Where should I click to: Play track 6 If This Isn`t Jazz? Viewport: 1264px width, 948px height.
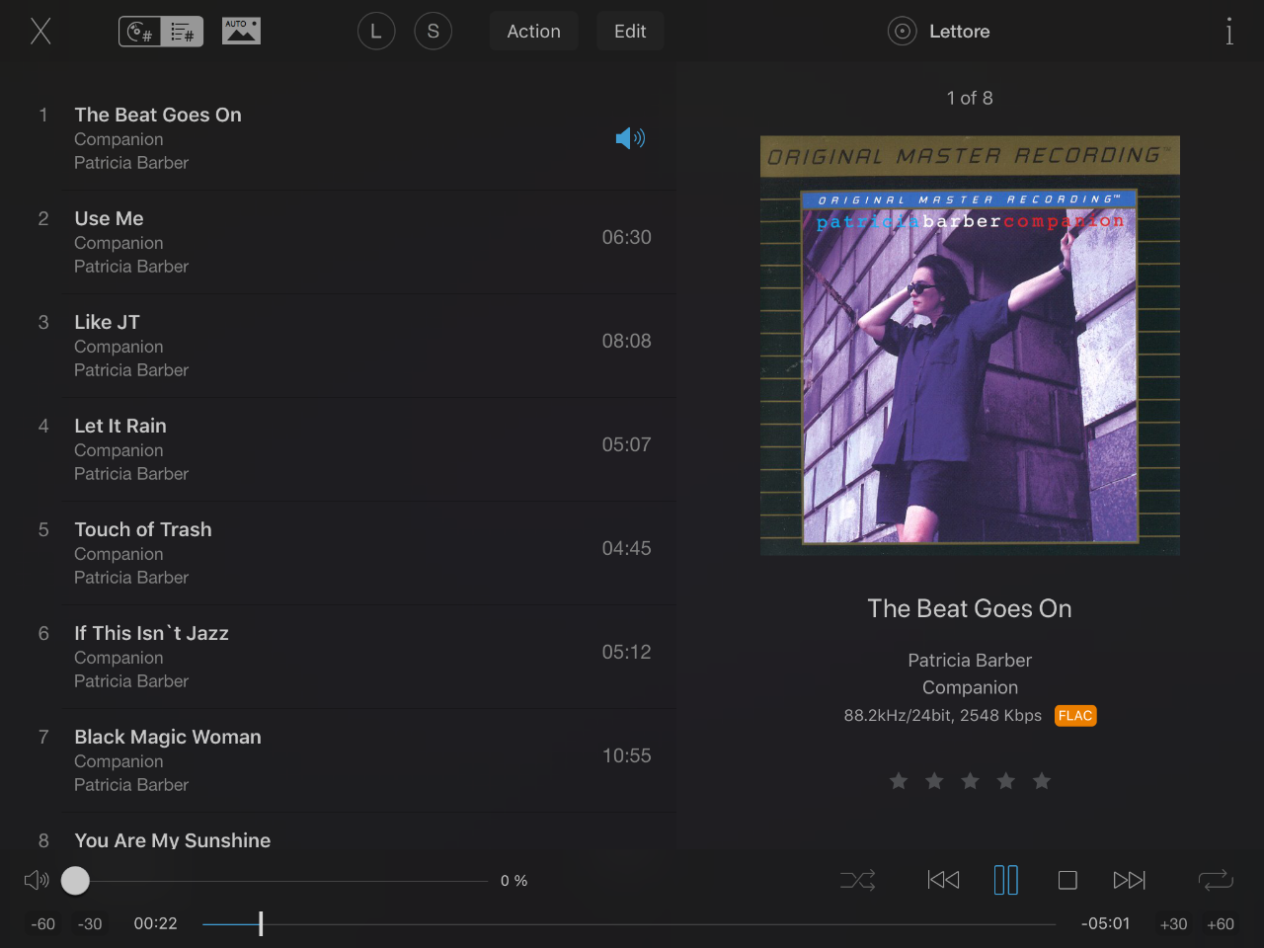point(338,657)
